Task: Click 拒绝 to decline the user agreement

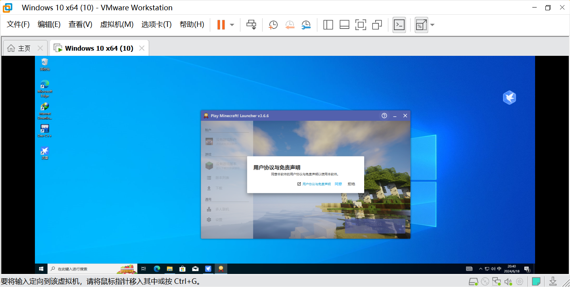Action: pos(351,184)
